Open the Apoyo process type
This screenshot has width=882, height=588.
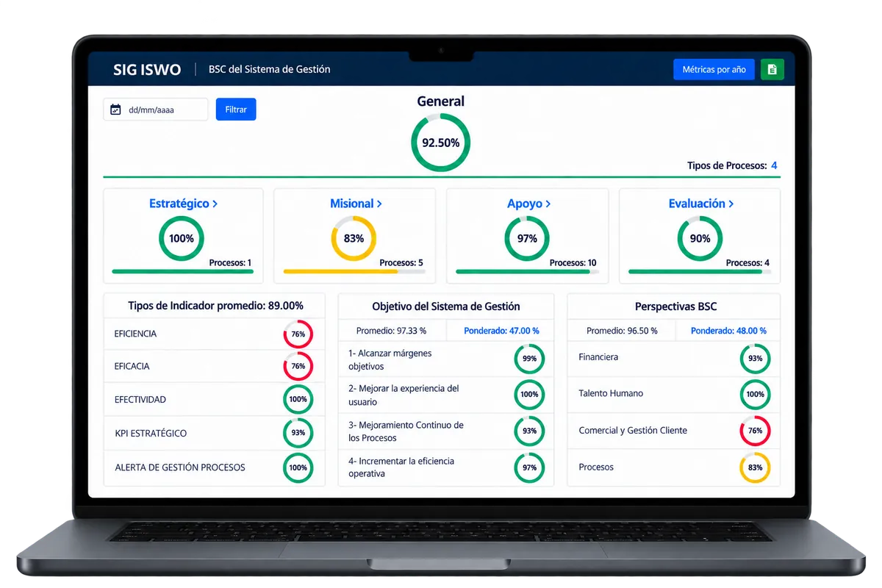pos(528,204)
